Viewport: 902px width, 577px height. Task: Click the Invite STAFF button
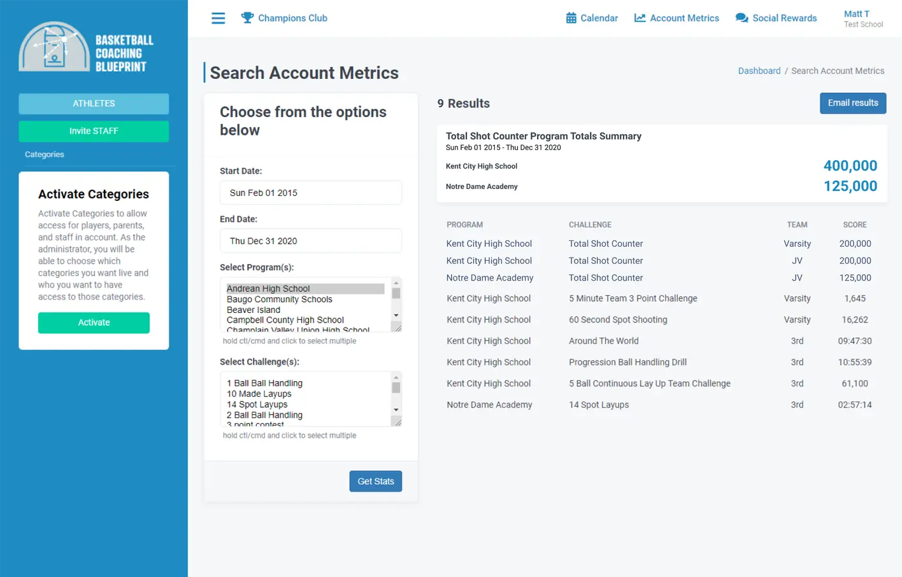coord(94,131)
